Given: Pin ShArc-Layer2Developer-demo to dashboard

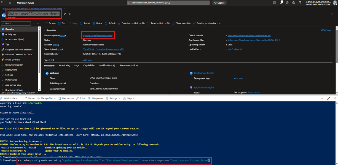Looking at the screenshot, I should pyautogui.click(x=65, y=14).
